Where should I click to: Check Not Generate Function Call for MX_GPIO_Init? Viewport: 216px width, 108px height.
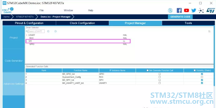tap(160, 74)
